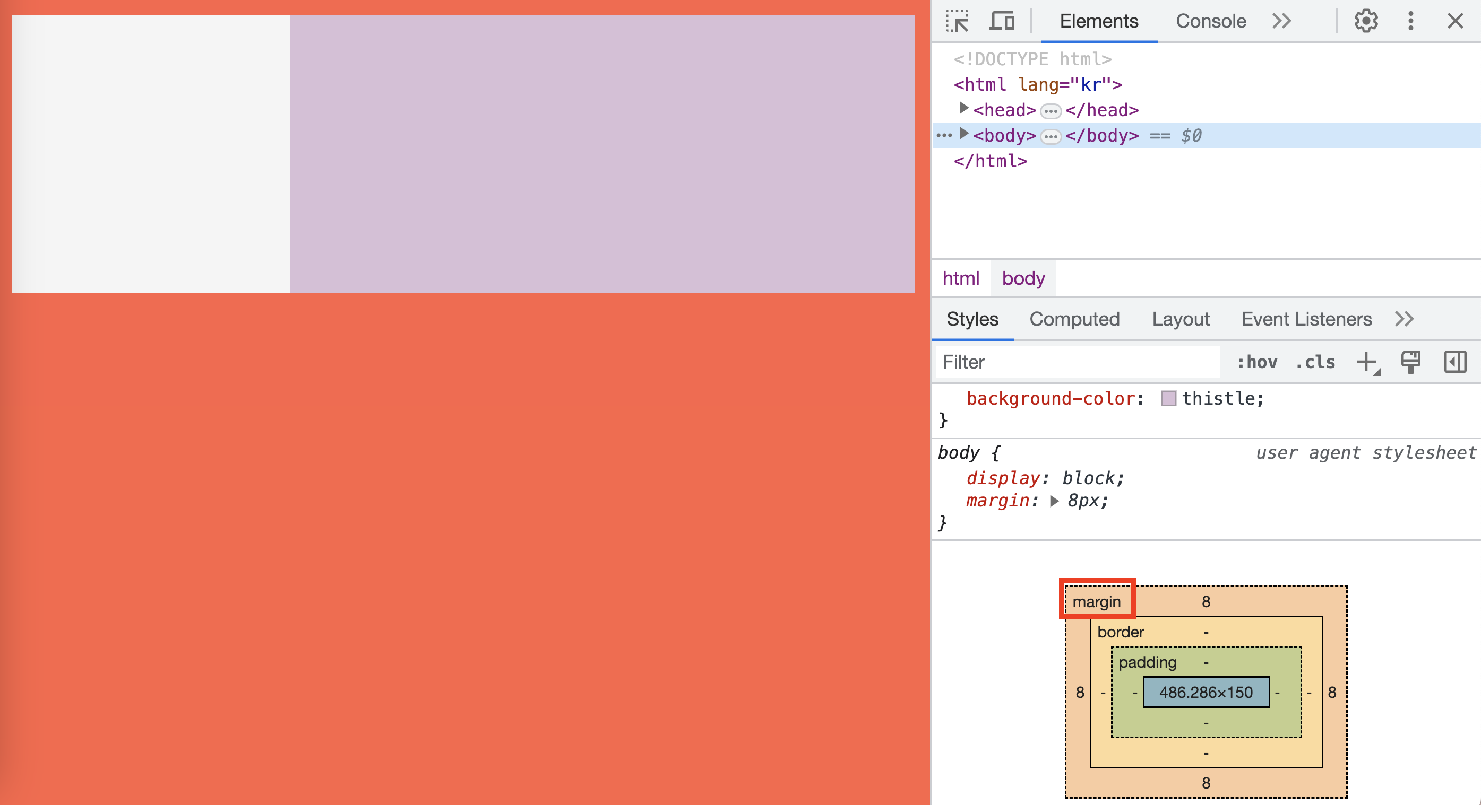Viewport: 1481px width, 805px height.
Task: Toggle the computed styles sidebar icon
Action: (1454, 362)
